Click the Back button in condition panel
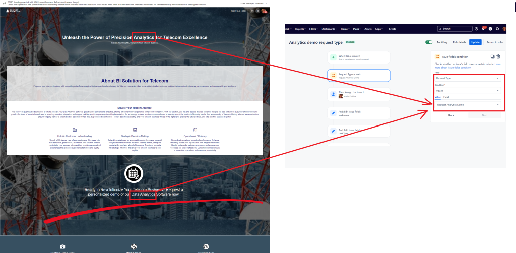 [451, 115]
